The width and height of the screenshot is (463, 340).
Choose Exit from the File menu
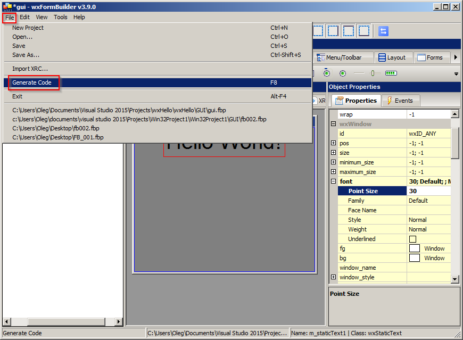[x=158, y=96]
